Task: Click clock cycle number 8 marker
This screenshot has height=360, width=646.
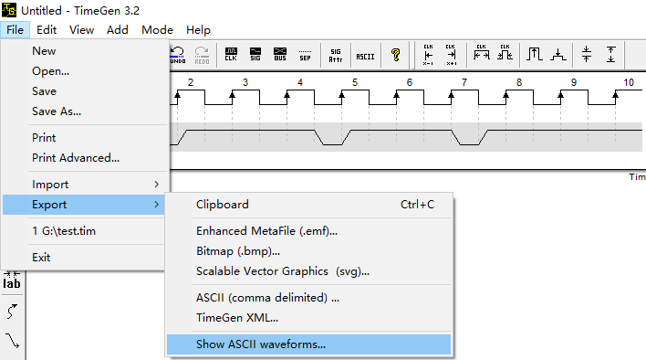Action: click(x=519, y=82)
